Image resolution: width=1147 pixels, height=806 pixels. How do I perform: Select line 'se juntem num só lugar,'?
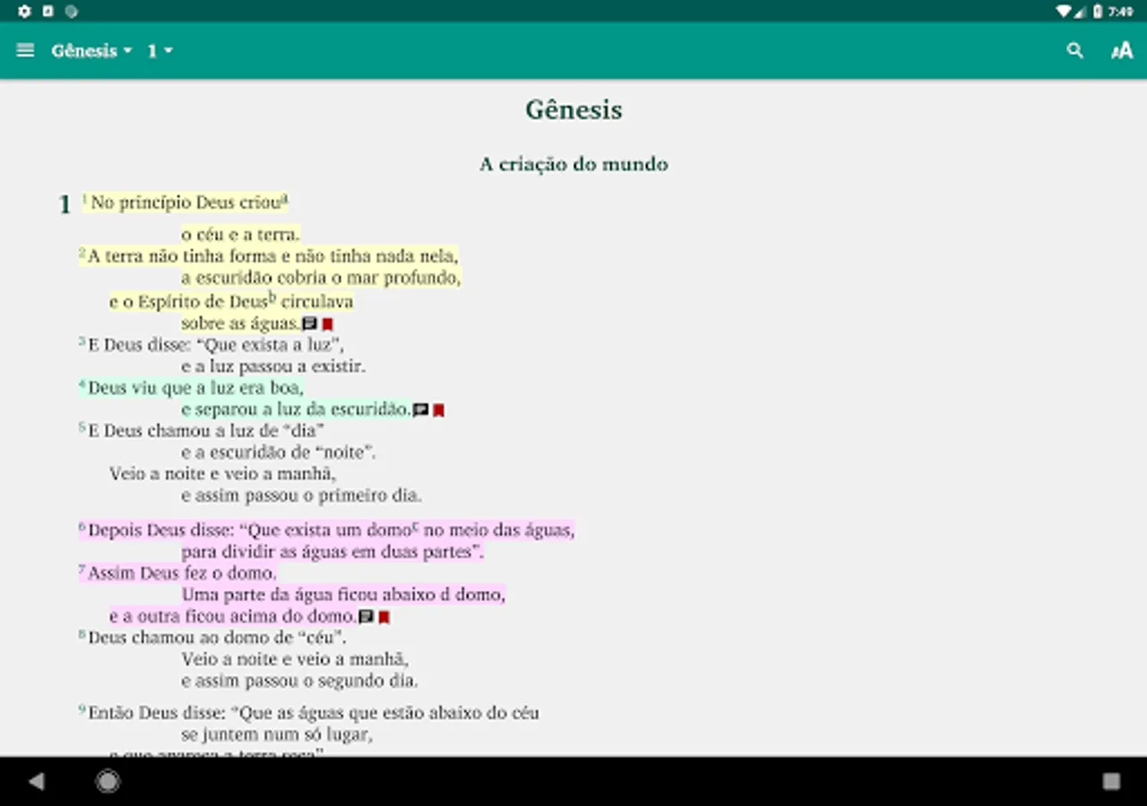click(x=277, y=734)
